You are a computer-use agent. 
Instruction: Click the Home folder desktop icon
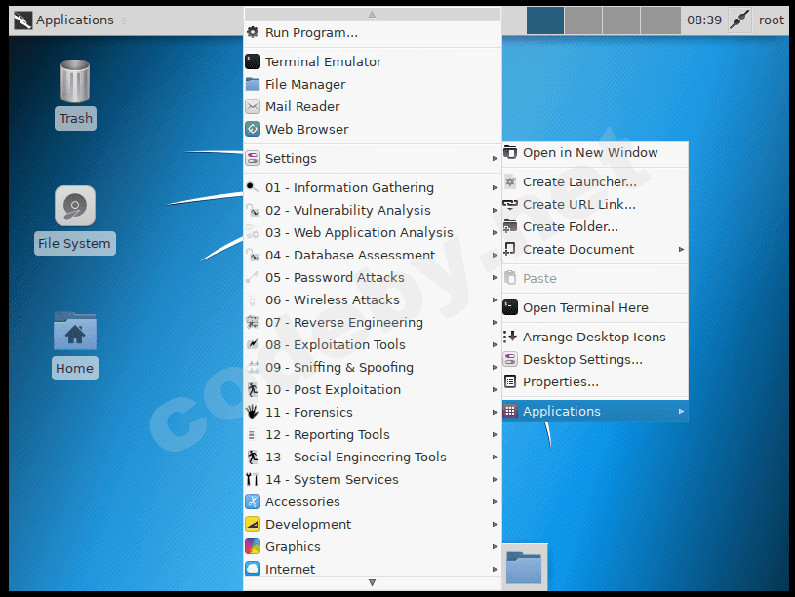click(75, 332)
